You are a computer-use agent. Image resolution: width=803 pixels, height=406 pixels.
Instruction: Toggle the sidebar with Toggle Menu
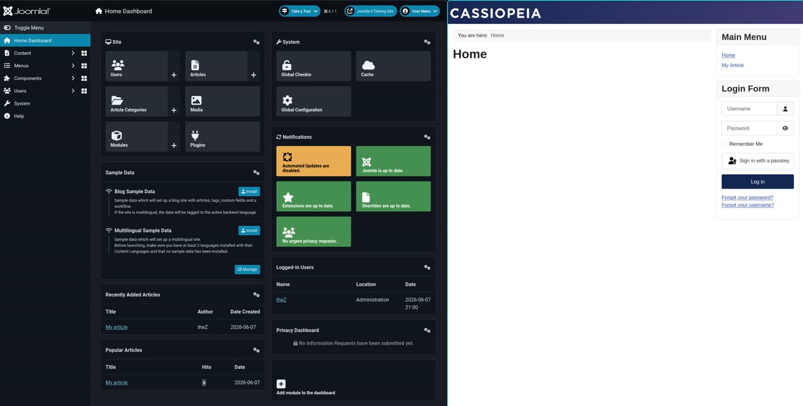point(45,28)
